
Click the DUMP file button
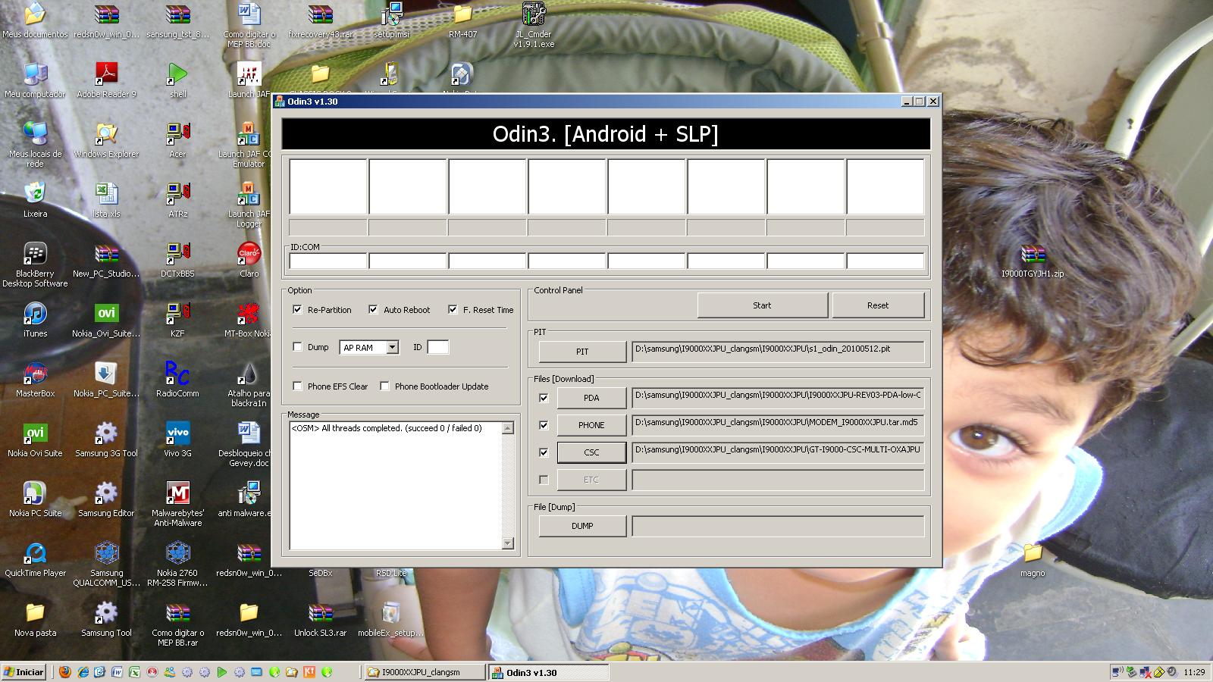pyautogui.click(x=582, y=526)
